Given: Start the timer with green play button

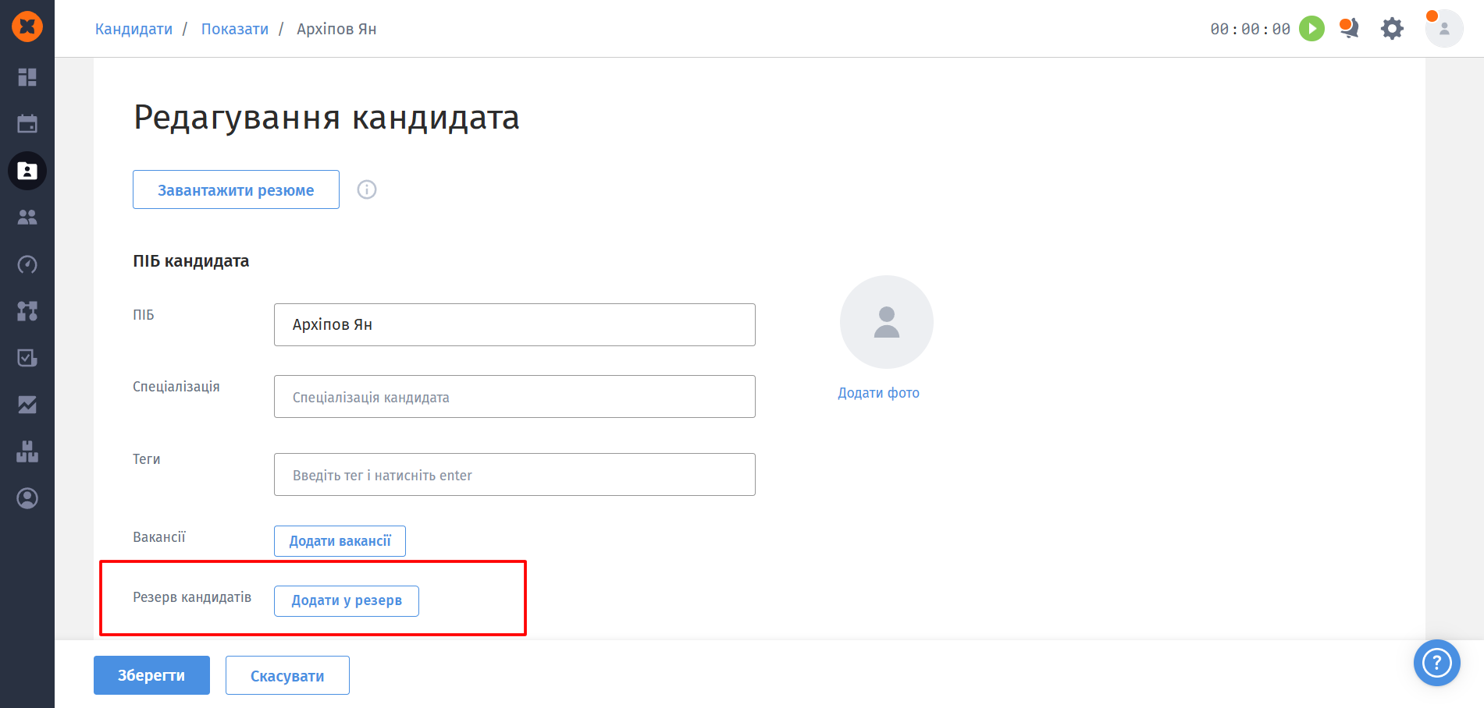Looking at the screenshot, I should pos(1311,29).
